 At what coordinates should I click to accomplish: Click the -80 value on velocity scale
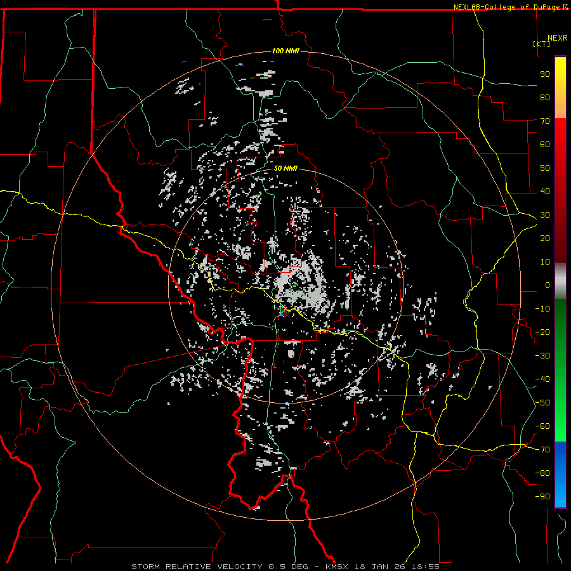coord(542,473)
